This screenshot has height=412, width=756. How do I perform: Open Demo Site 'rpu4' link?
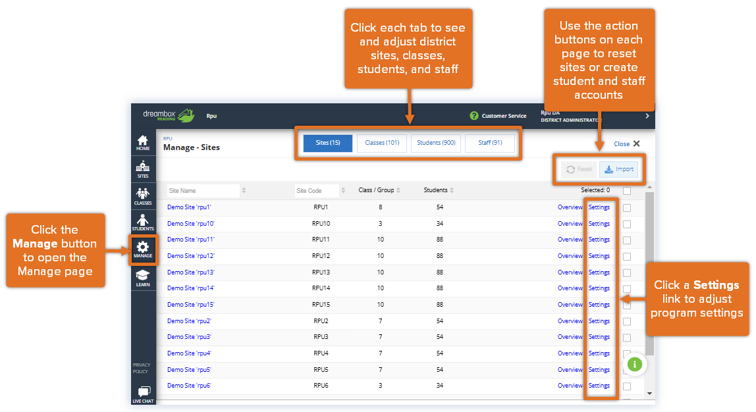coord(189,353)
